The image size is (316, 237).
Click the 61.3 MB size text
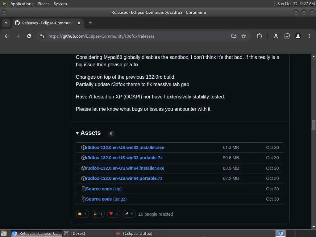pos(231,148)
